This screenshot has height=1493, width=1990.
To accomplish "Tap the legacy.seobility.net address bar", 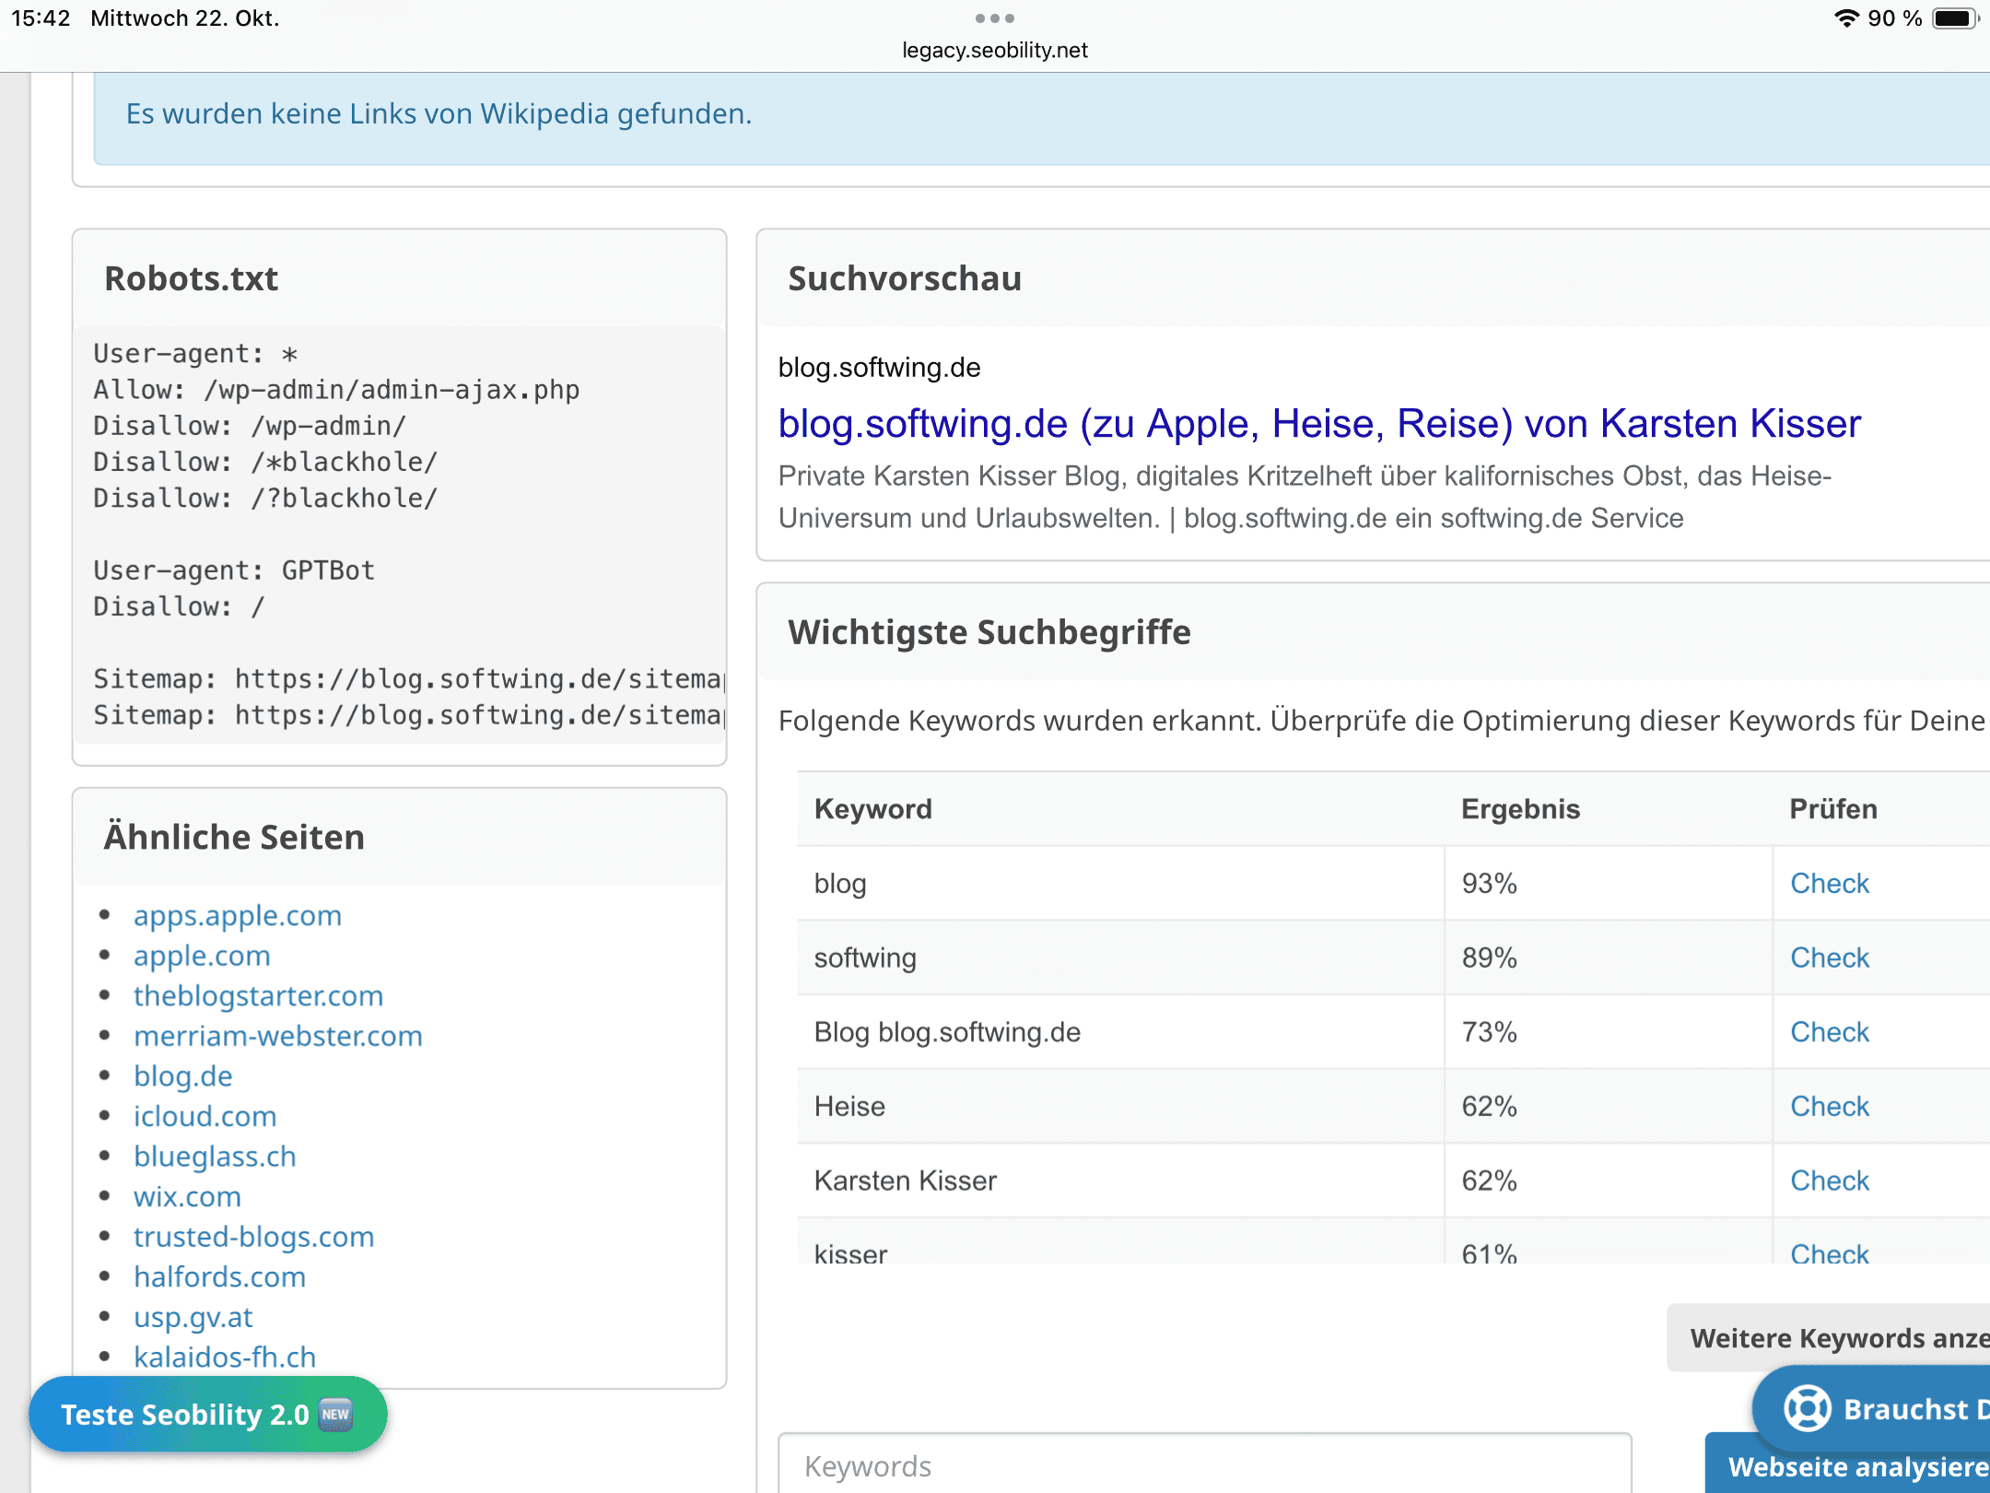I will [x=994, y=51].
